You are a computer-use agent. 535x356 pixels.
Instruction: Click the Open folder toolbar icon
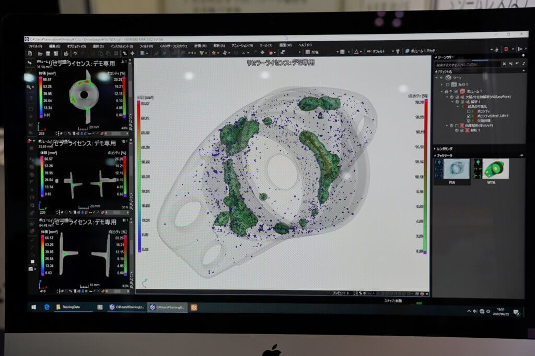(x=40, y=54)
